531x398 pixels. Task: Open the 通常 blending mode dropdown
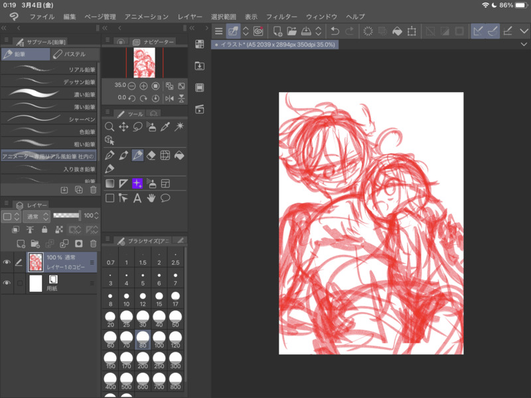coord(36,216)
